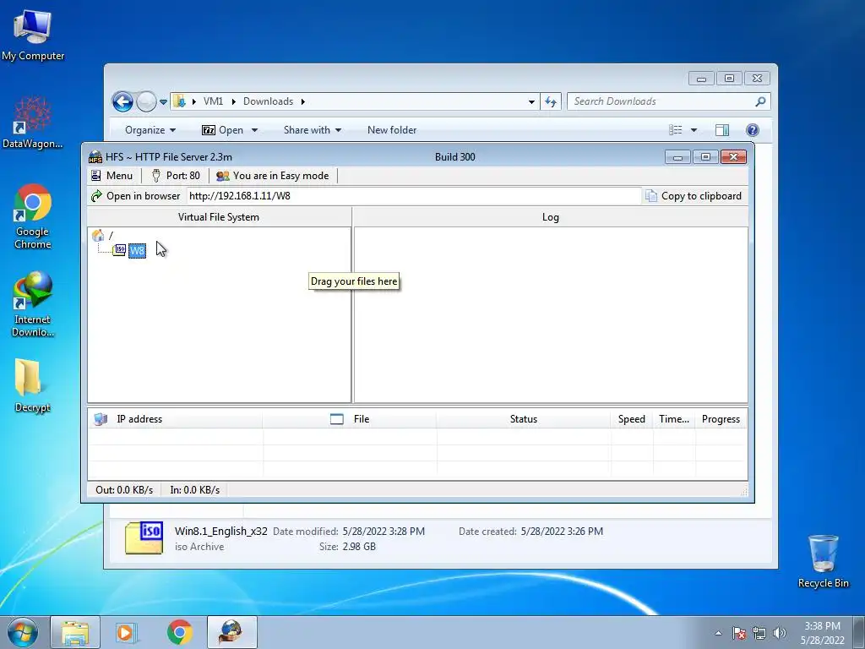The image size is (865, 649).
Task: Open the Decrypt desktop folder
Action: point(33,385)
